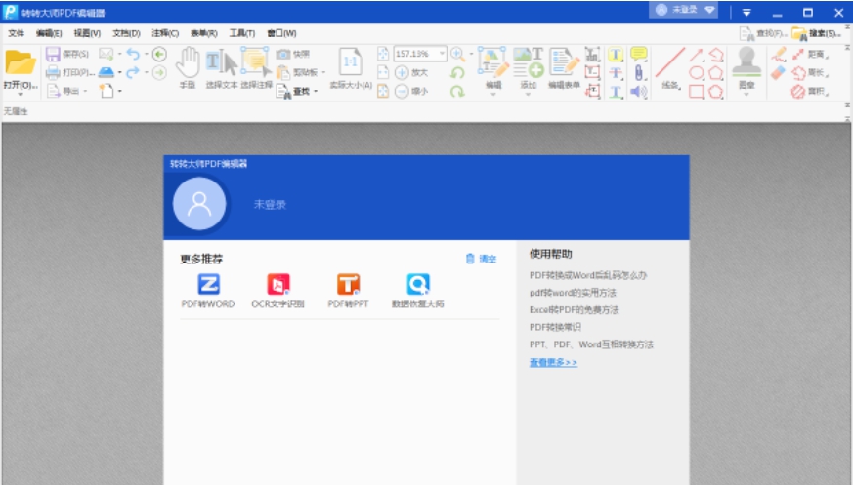Add a sticky note comment
The image size is (853, 485).
click(639, 54)
